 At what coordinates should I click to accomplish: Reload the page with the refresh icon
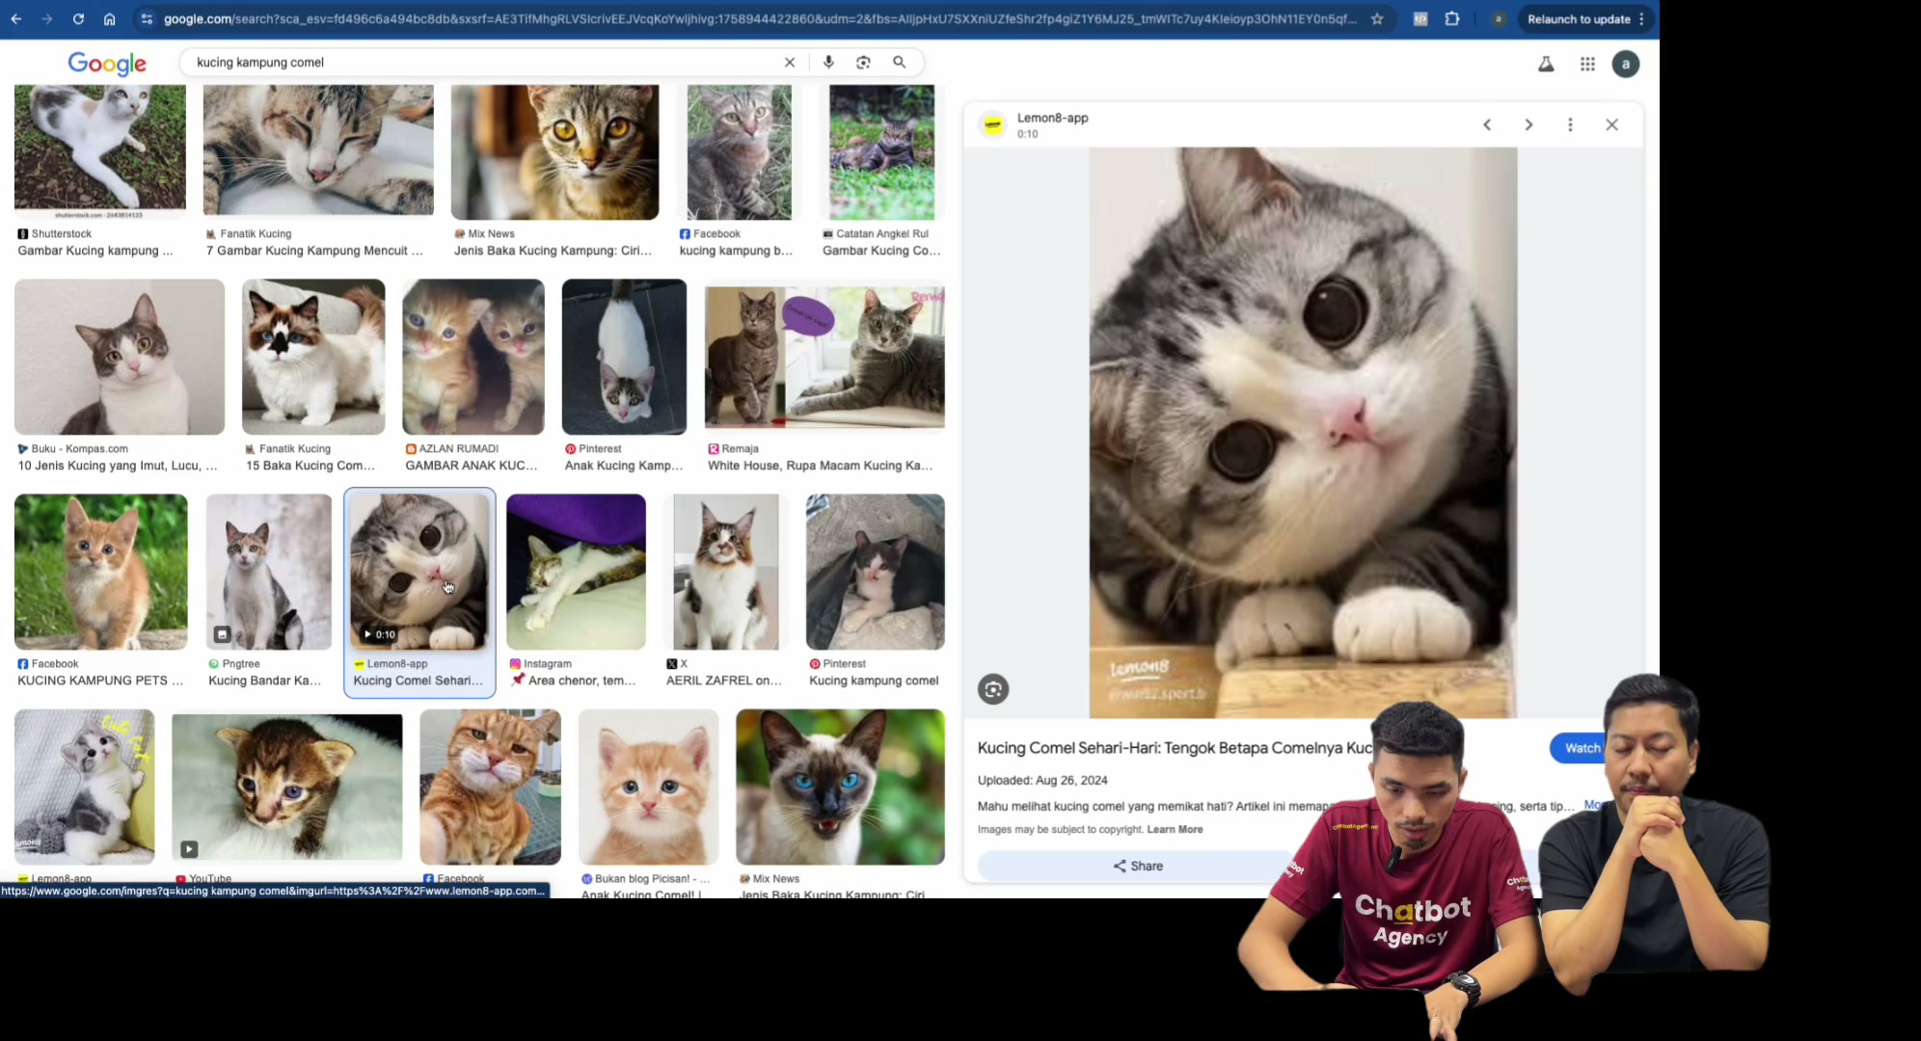pos(78,18)
